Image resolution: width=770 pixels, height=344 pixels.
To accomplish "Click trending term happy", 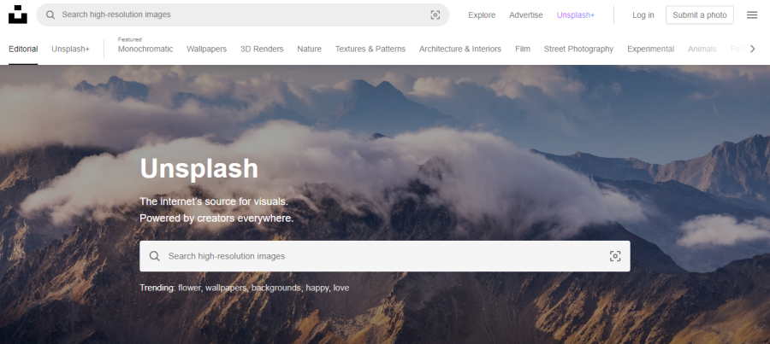I will 317,288.
